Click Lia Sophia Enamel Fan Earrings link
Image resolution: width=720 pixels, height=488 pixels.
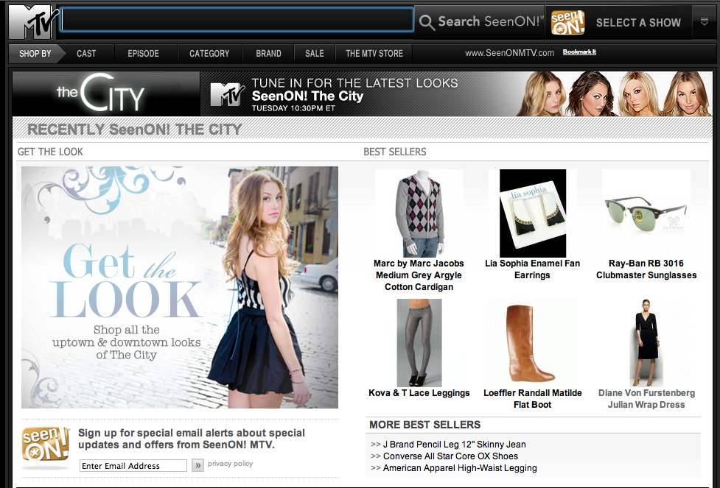coord(532,269)
